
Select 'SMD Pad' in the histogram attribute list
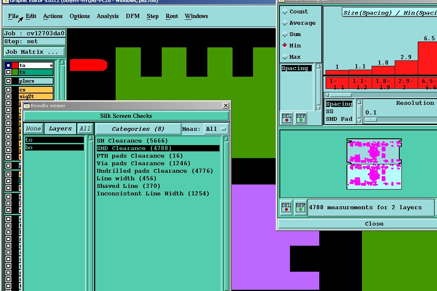click(x=339, y=119)
